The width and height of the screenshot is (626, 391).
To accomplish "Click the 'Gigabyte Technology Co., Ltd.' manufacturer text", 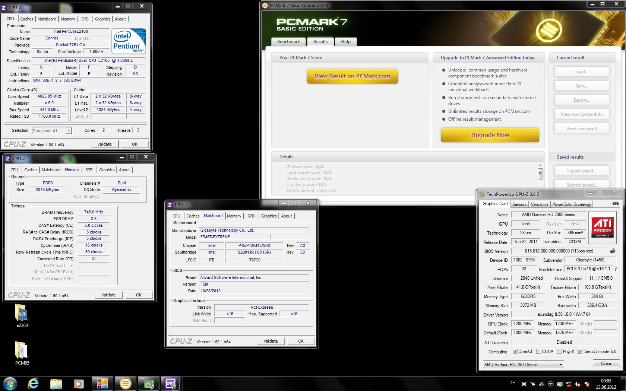I will [x=227, y=230].
